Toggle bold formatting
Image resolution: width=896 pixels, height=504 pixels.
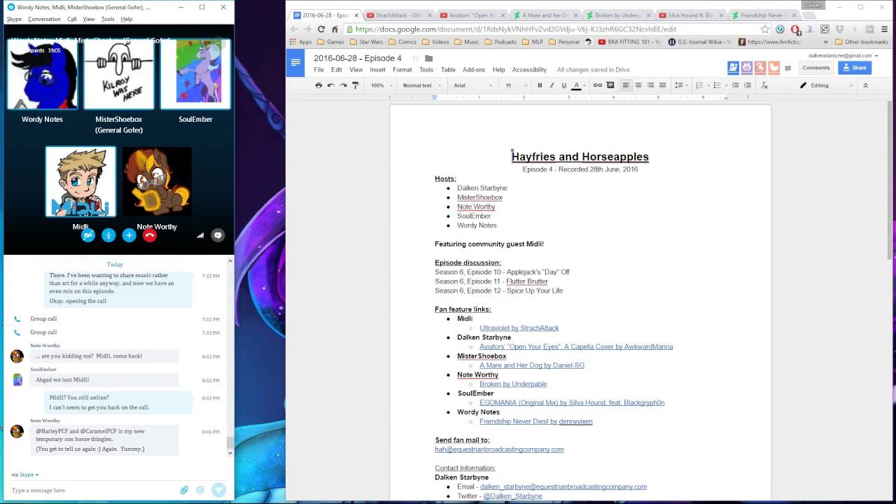(x=540, y=85)
